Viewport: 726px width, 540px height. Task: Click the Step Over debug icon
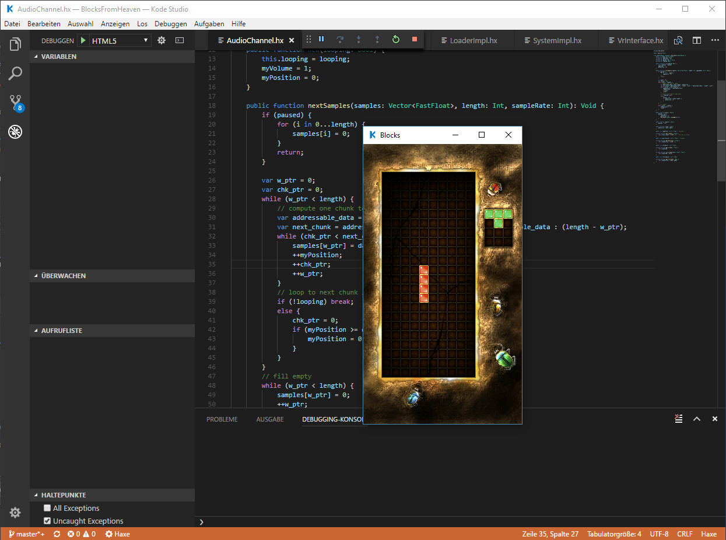pos(340,39)
